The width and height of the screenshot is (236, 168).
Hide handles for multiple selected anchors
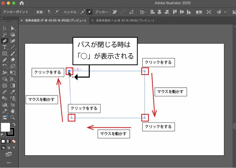pos(89,12)
